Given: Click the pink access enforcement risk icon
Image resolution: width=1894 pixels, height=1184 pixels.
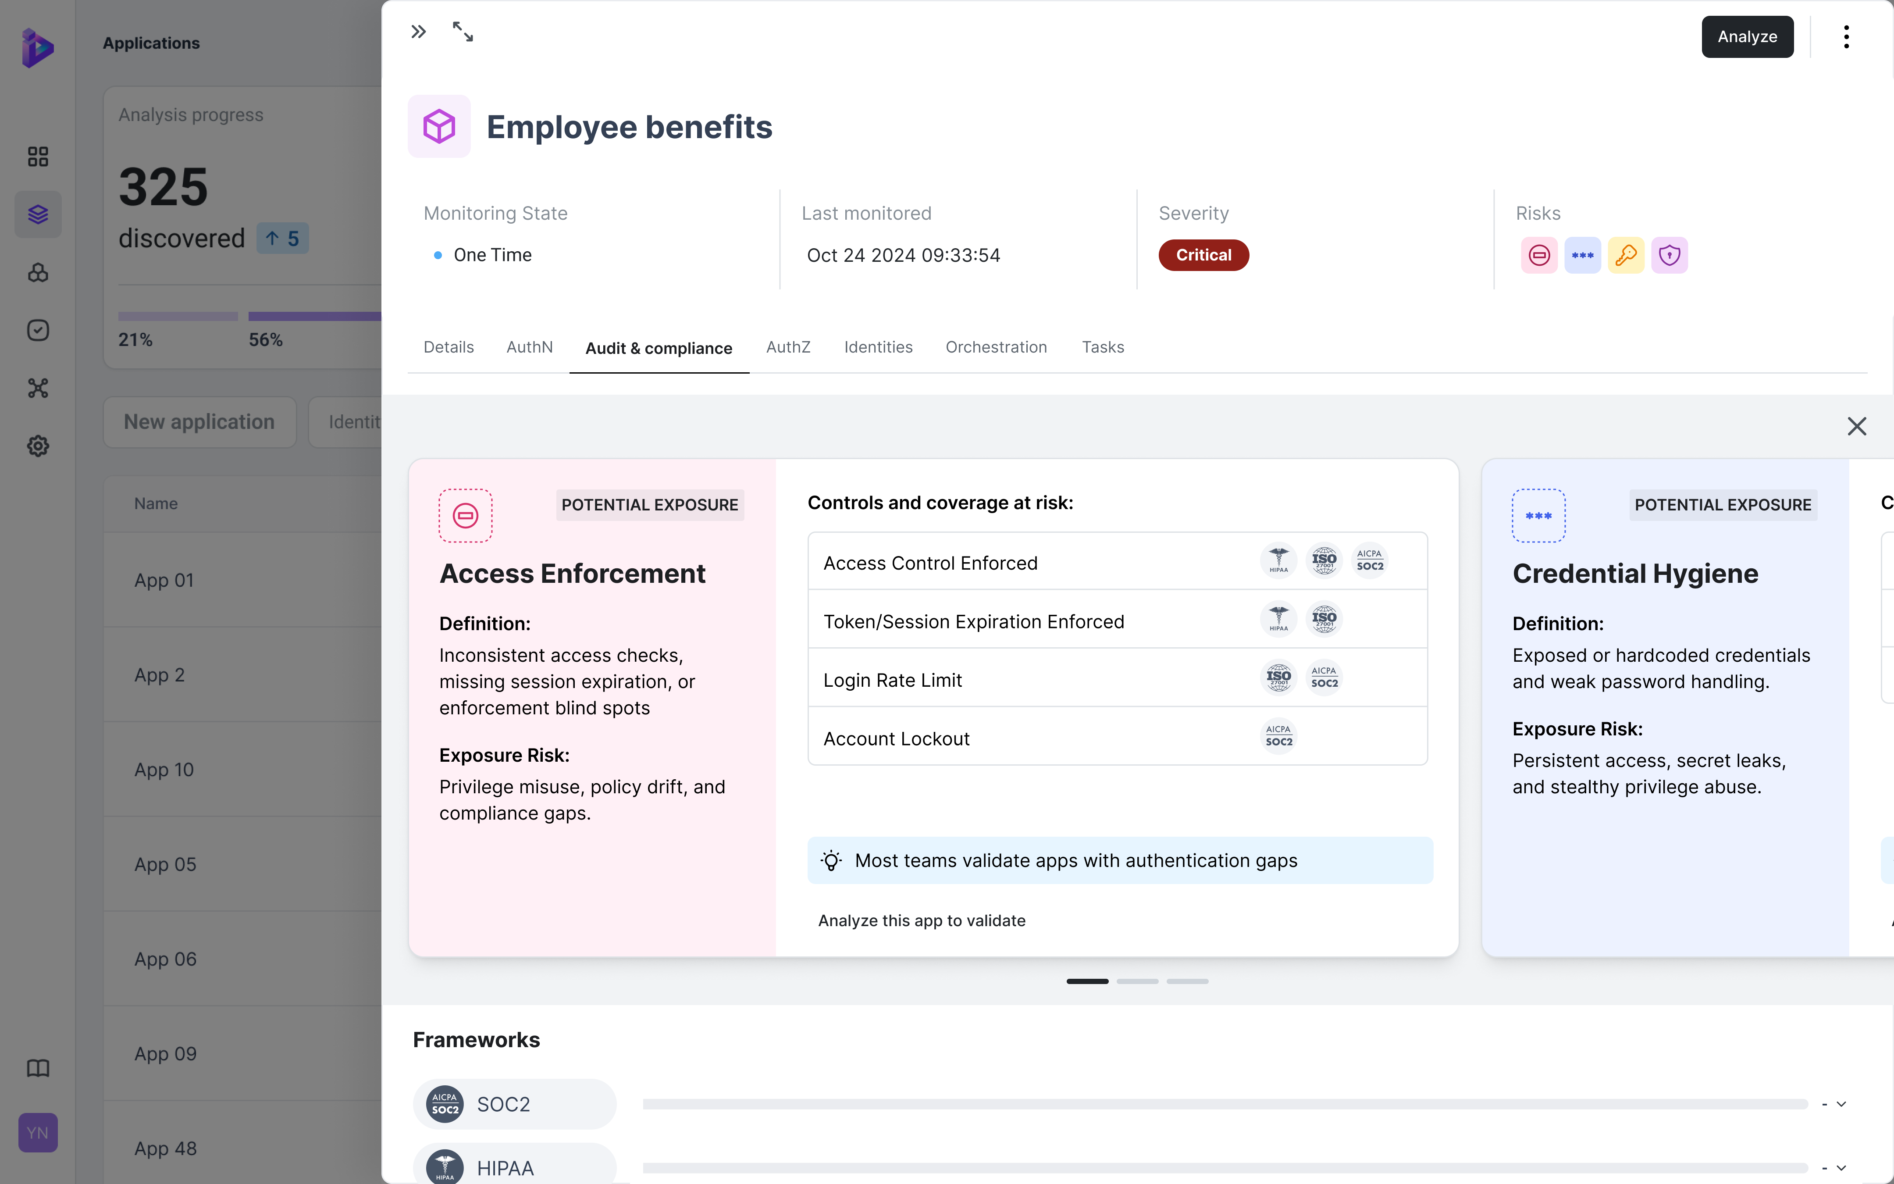Looking at the screenshot, I should (1539, 255).
